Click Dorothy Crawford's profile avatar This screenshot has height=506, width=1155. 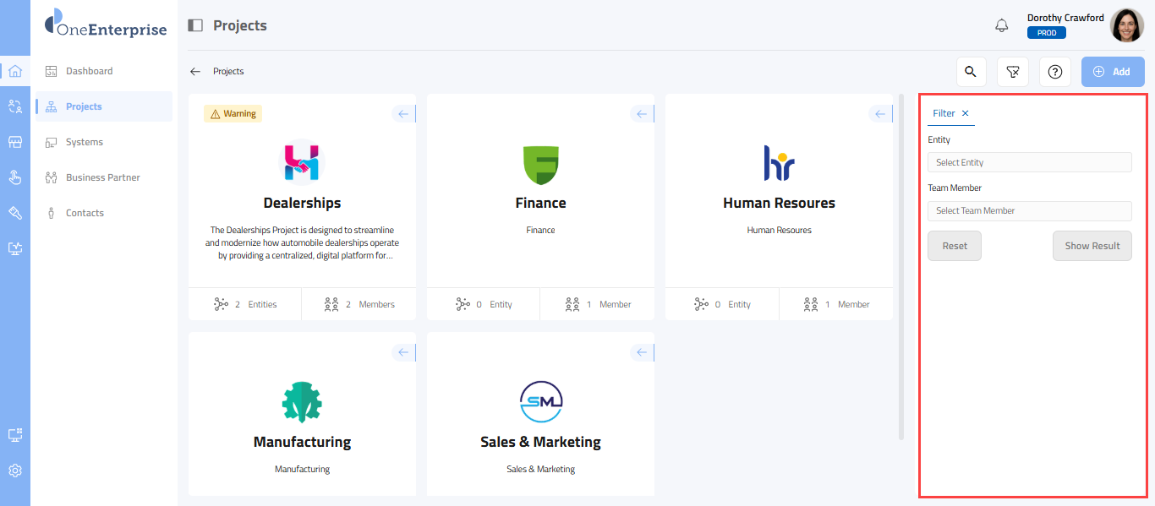(1126, 25)
